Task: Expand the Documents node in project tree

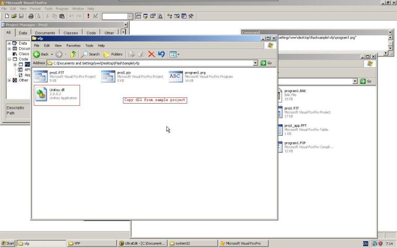Action: [x=9, y=49]
